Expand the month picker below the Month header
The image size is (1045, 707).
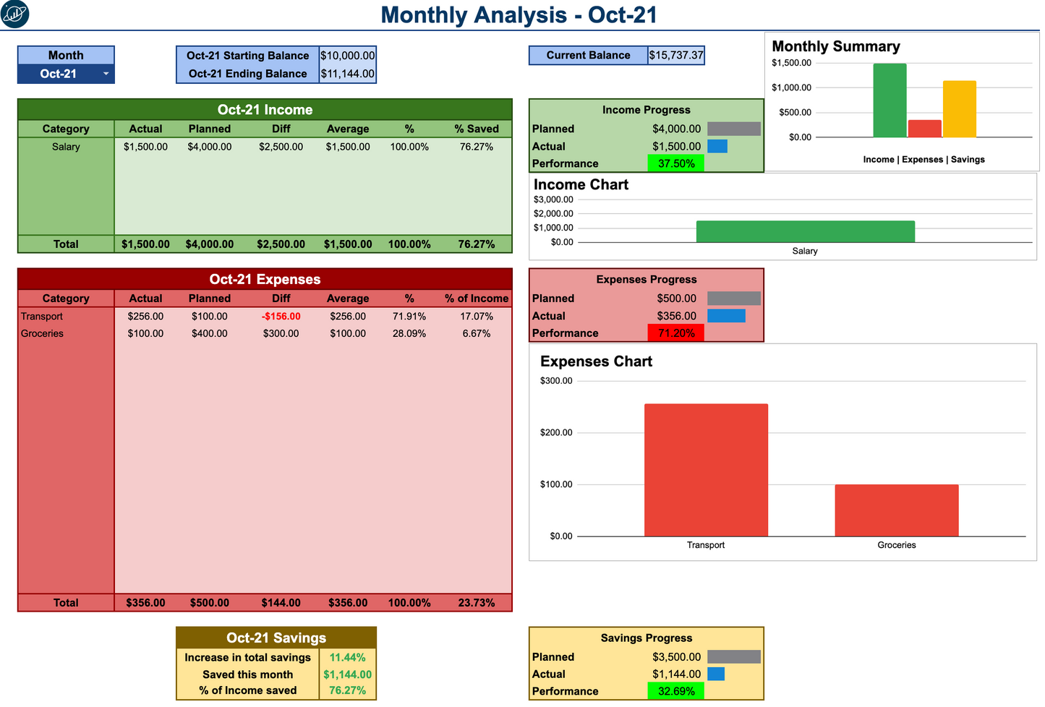[x=65, y=73]
